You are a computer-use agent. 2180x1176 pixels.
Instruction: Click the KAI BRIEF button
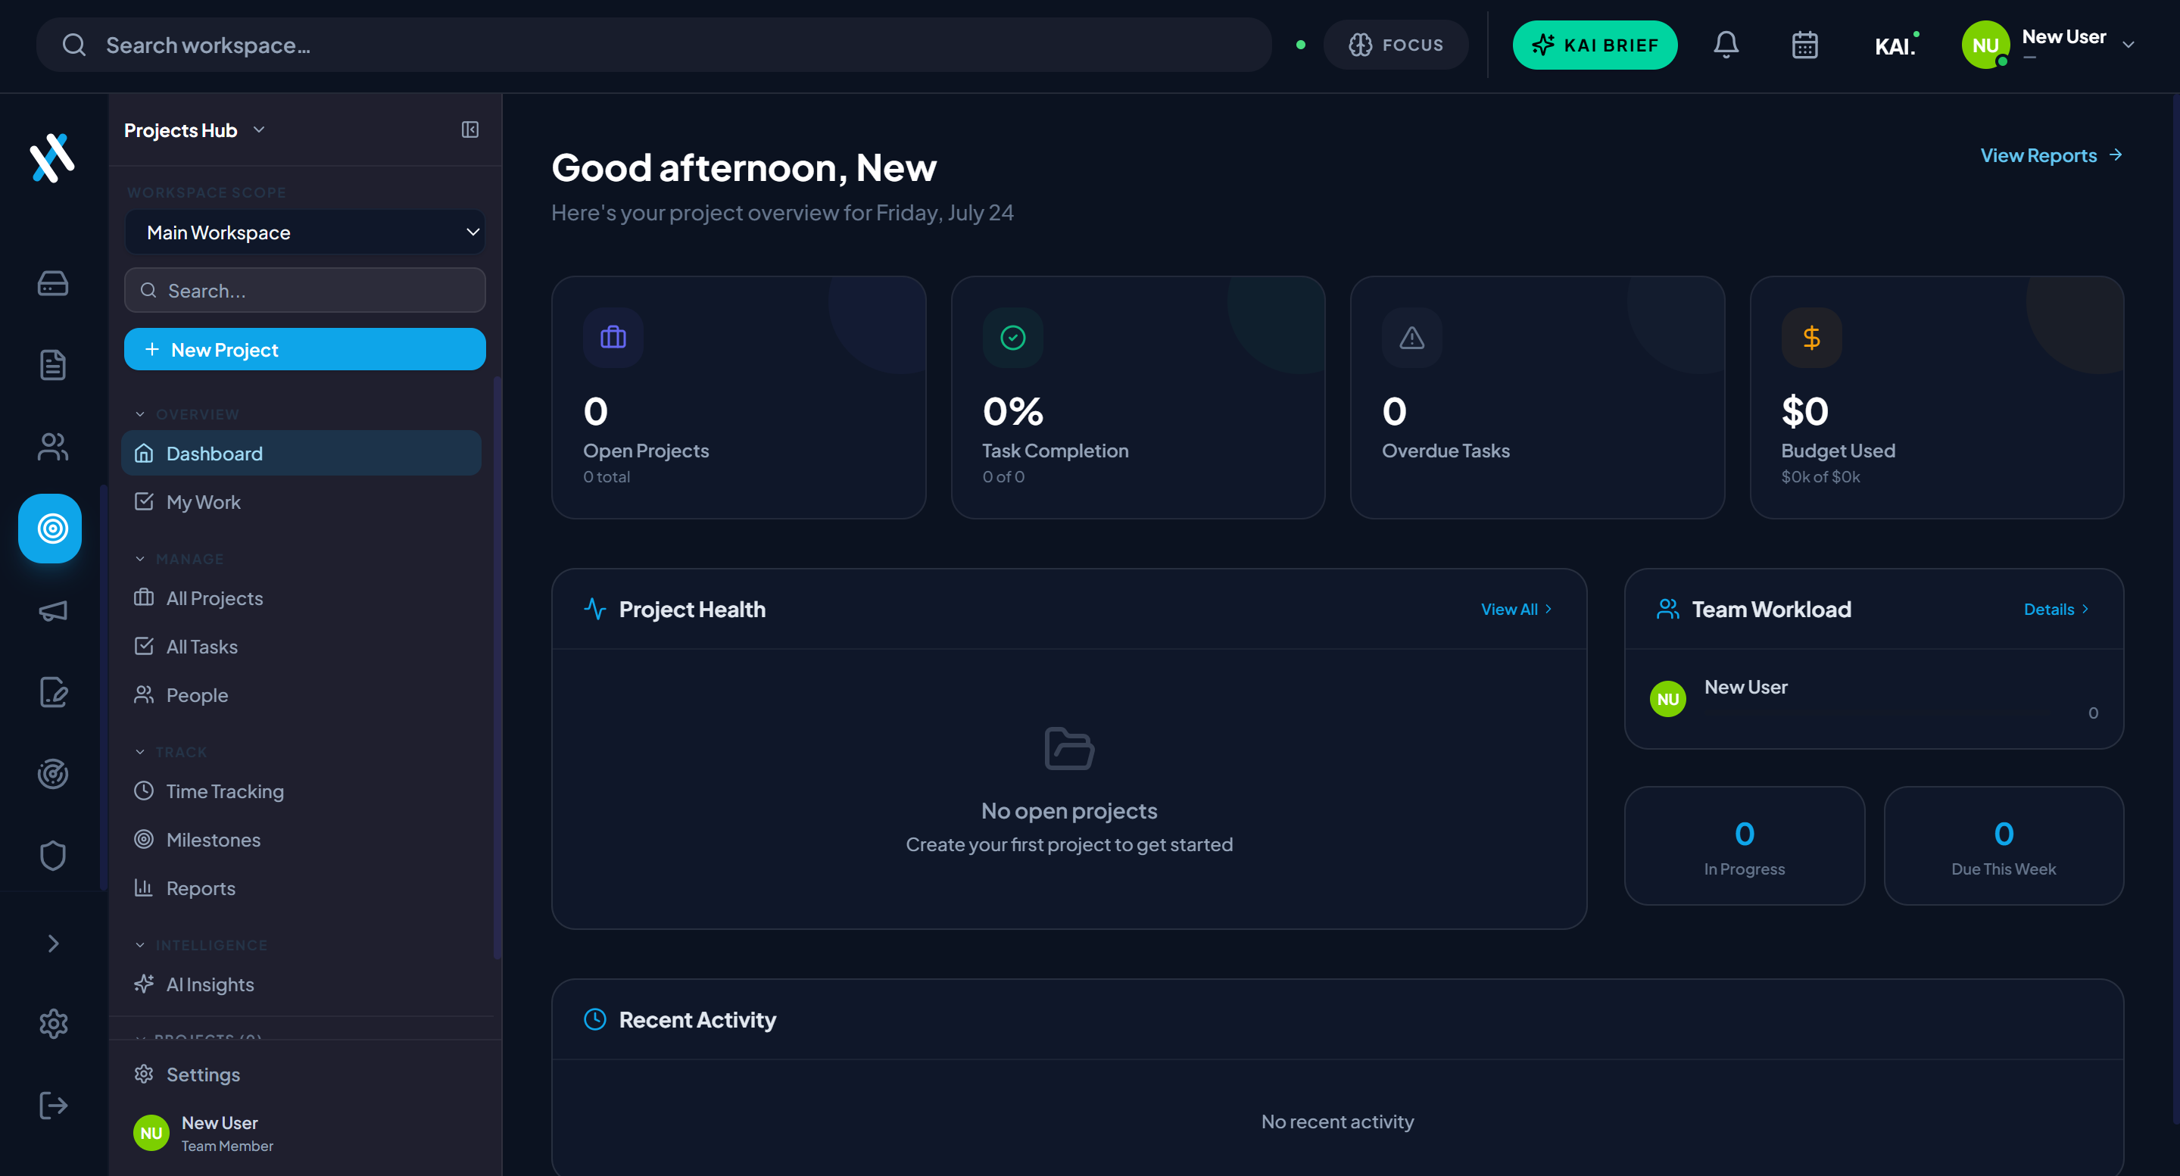1595,45
